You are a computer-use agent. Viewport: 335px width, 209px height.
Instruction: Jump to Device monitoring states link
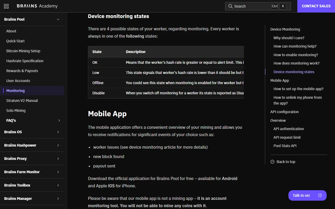click(294, 72)
